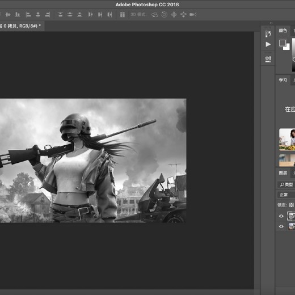Click the foreground color swatch
This screenshot has width=295, height=295.
(283, 43)
